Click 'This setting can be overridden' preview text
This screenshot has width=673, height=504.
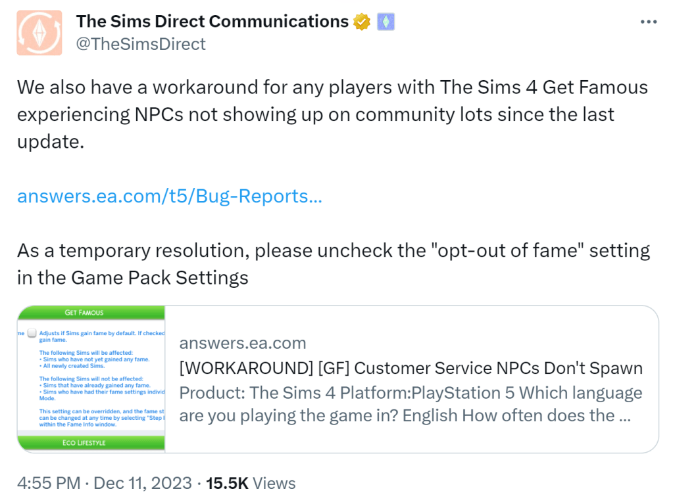click(x=99, y=411)
